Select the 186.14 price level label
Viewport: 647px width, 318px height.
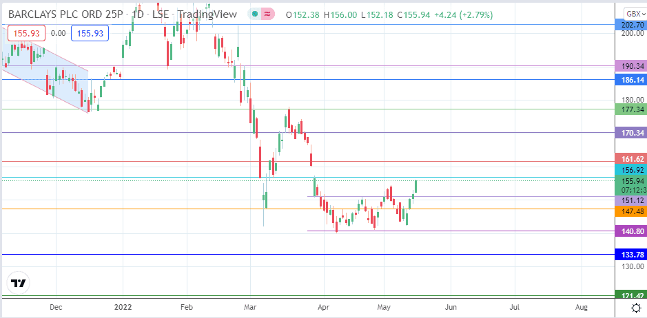point(630,80)
